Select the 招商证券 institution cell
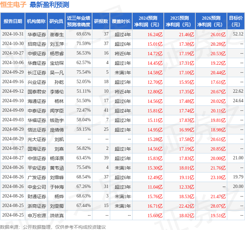The image size is (245, 230). 37,44
